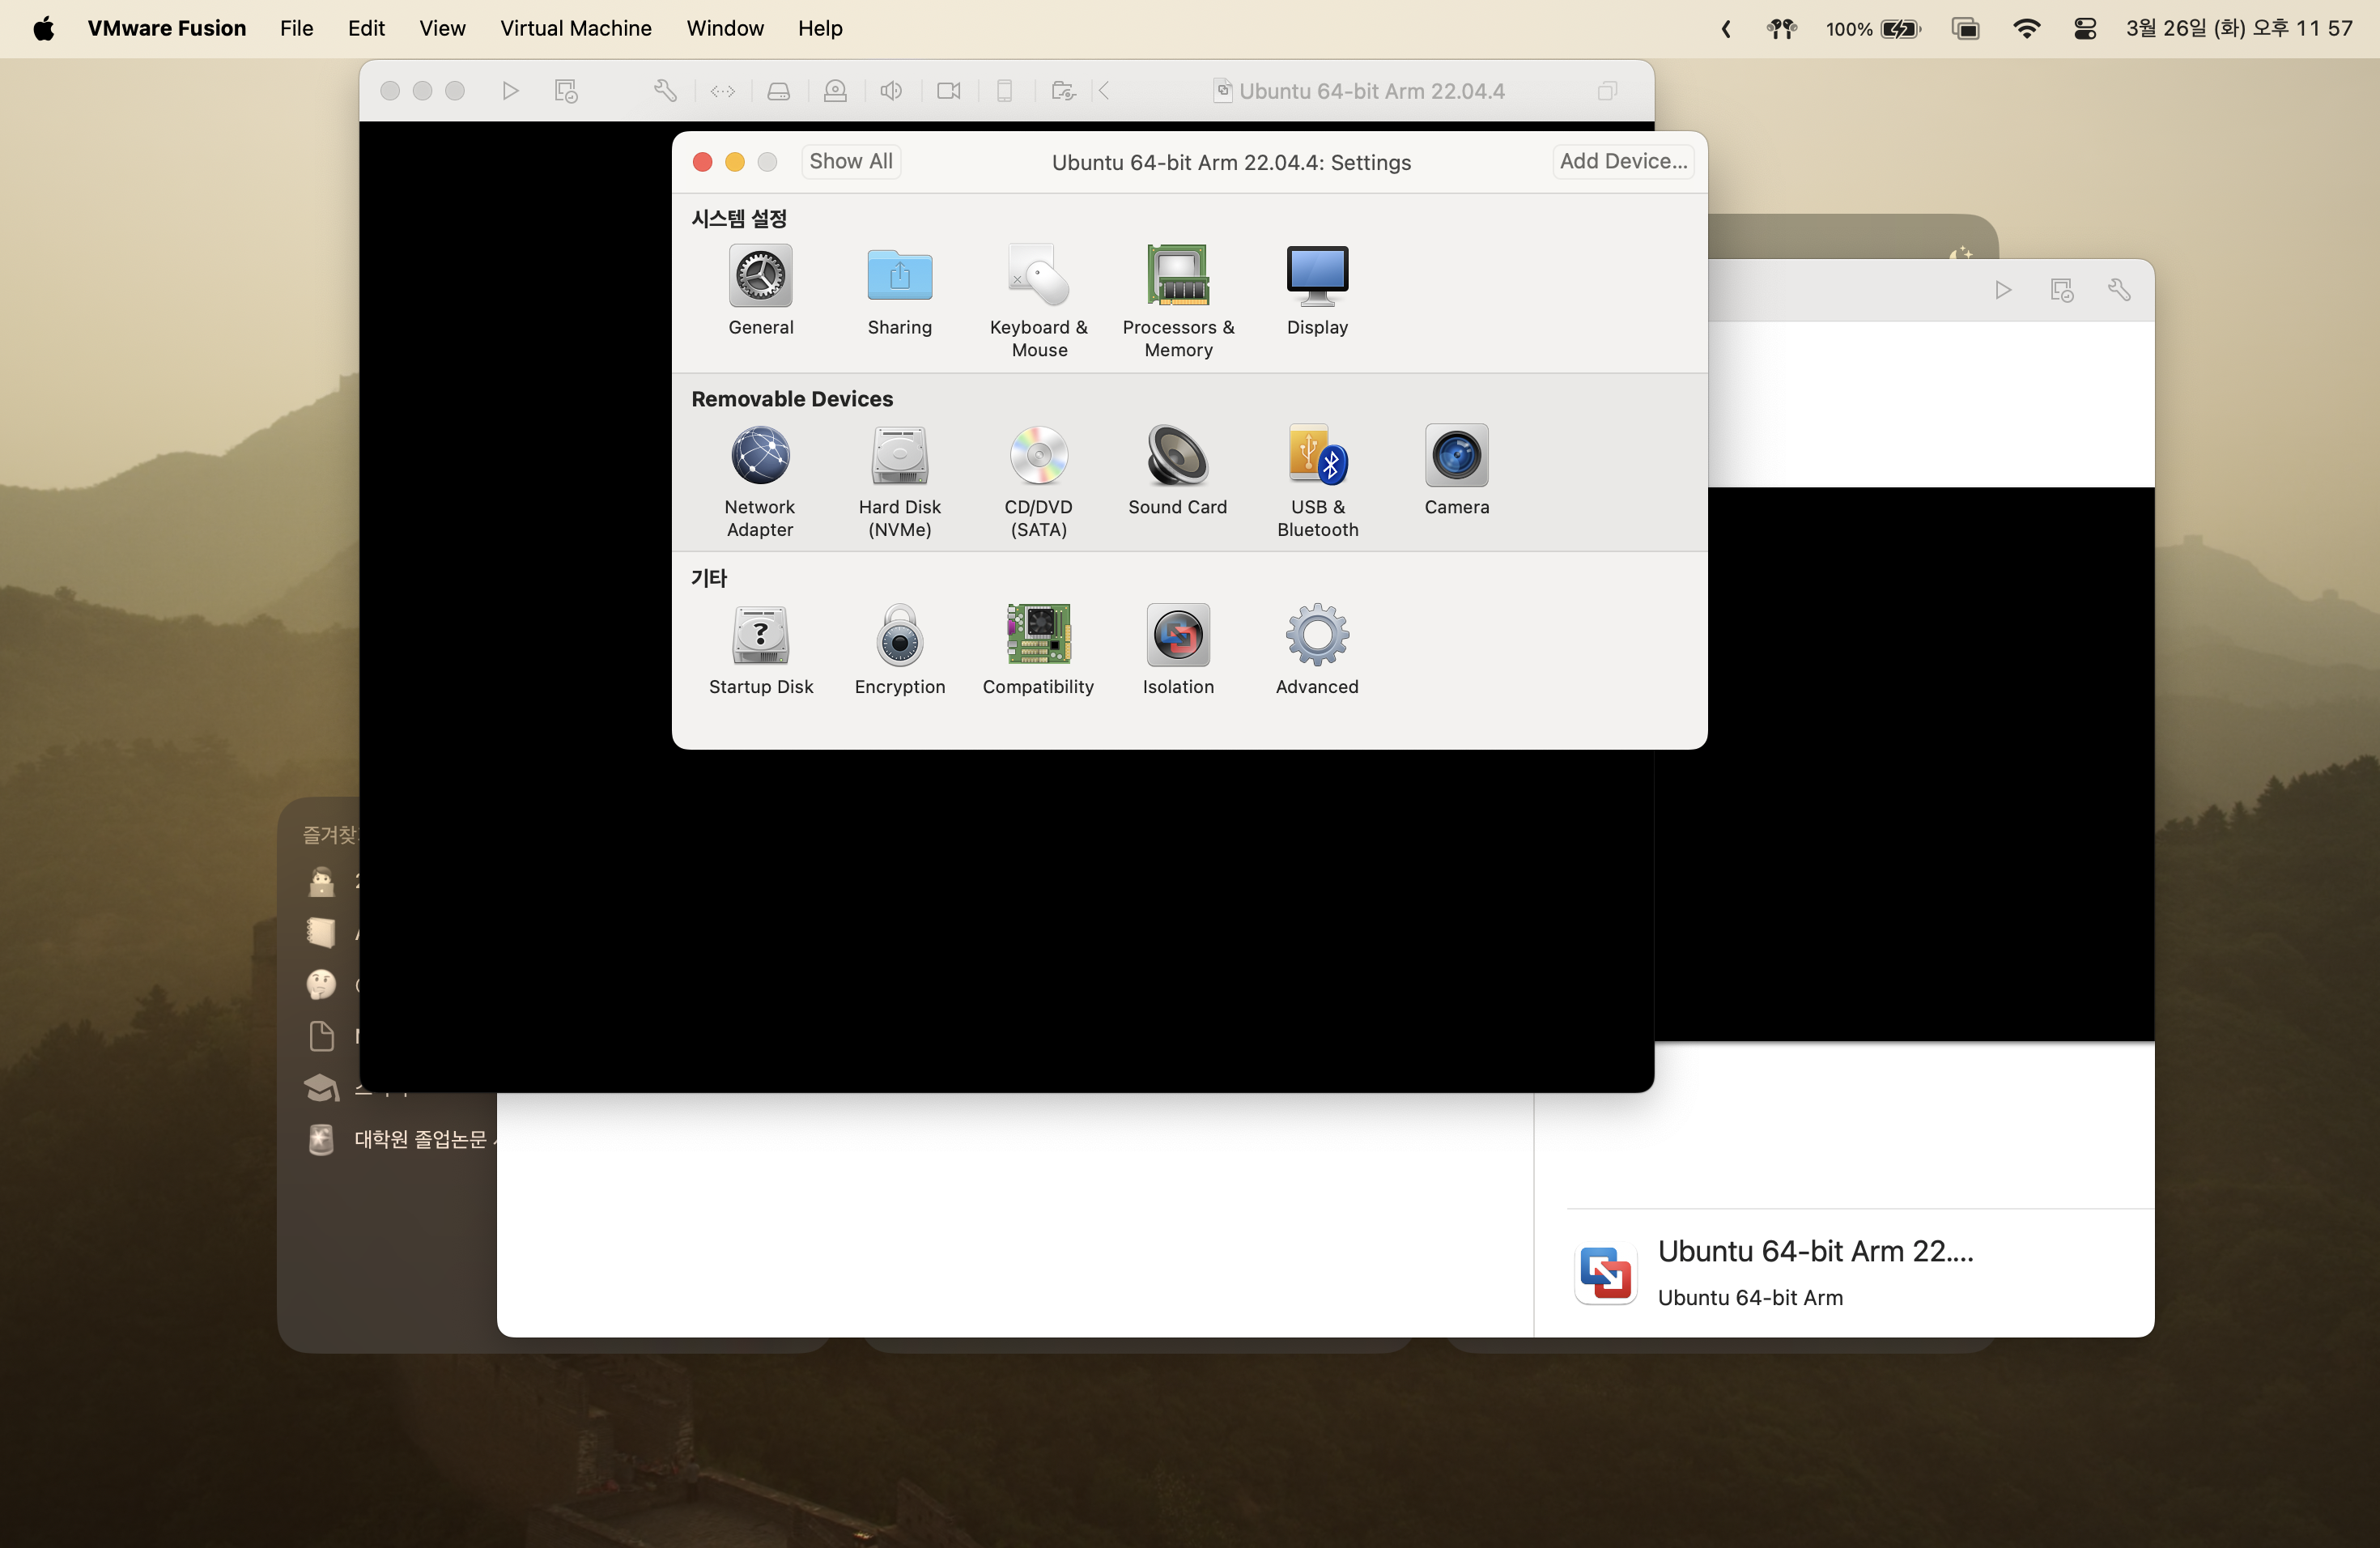2380x1548 pixels.
Task: Select the Ubuntu 64-bit Arm 22 library entry
Action: (1860, 1273)
